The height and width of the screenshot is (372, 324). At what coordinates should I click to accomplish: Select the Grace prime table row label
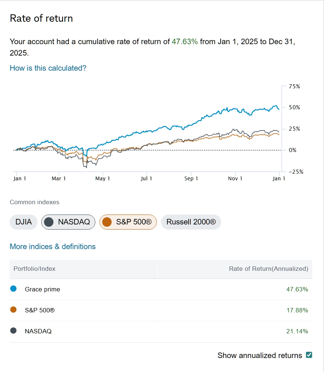coord(42,289)
